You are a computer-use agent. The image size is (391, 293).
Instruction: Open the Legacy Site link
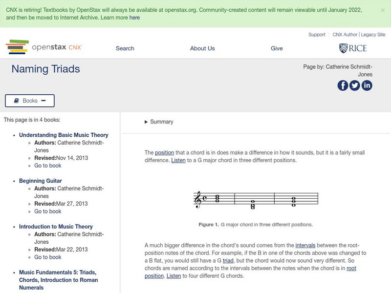[372, 35]
